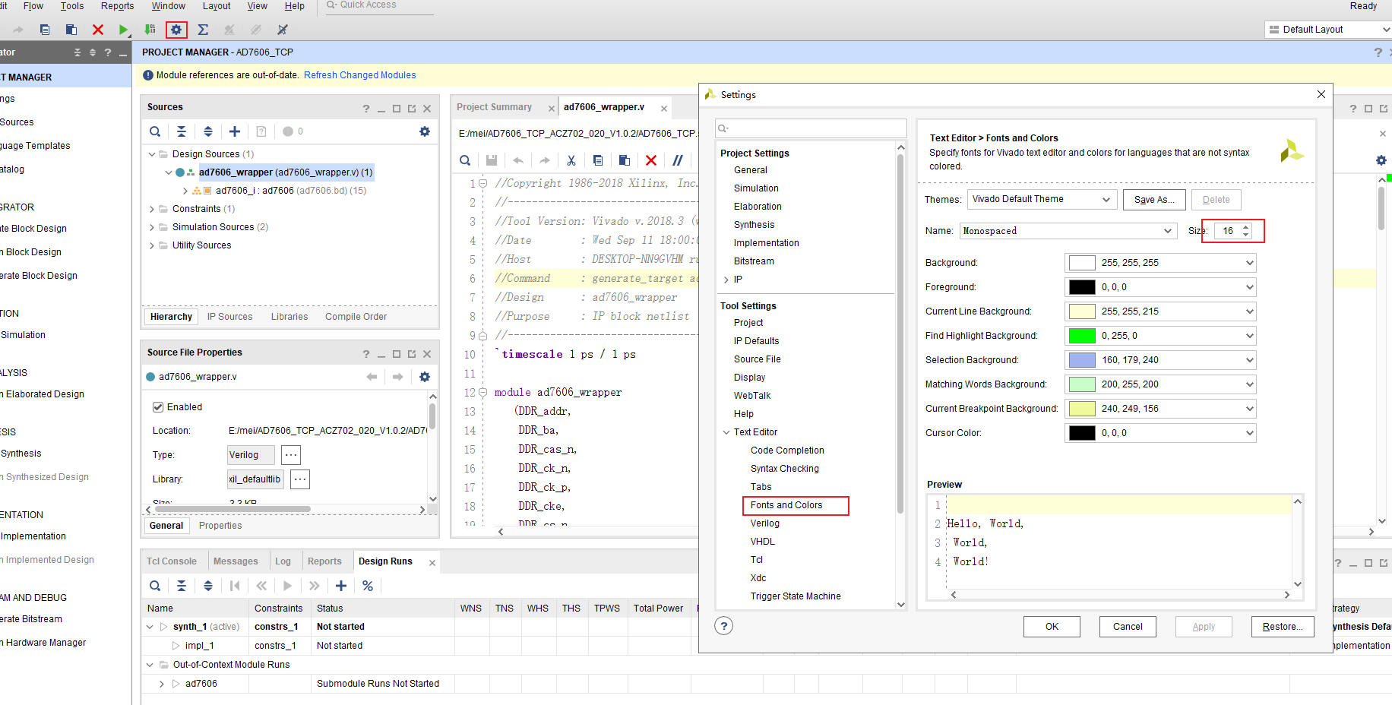Click the Restore... button
The image size is (1392, 705).
tap(1283, 627)
